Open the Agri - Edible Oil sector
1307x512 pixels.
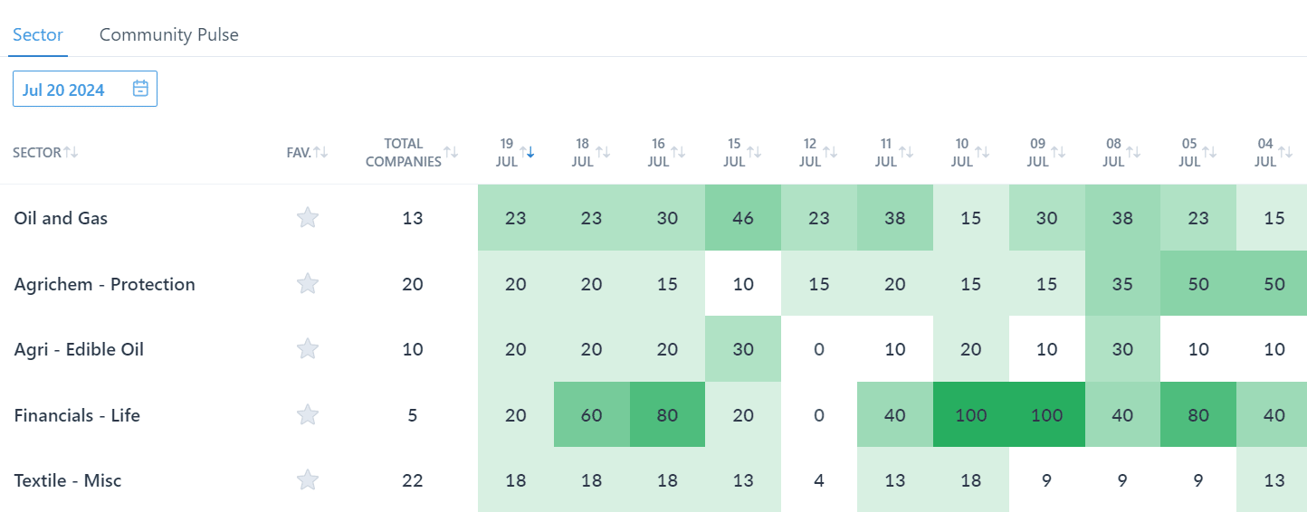79,349
